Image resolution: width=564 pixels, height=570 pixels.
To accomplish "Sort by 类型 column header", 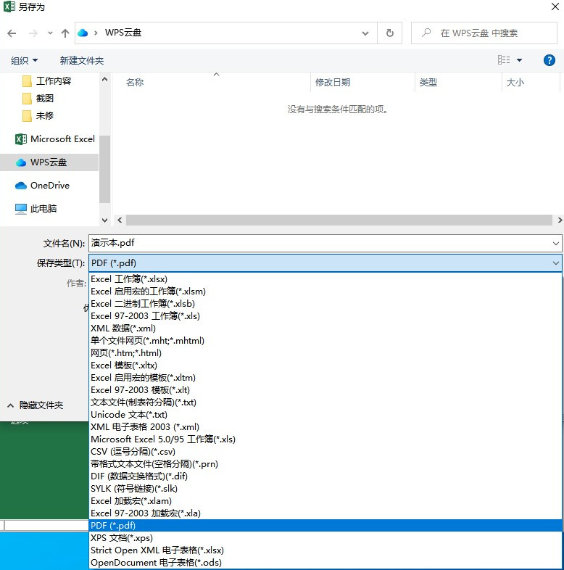I will (428, 83).
